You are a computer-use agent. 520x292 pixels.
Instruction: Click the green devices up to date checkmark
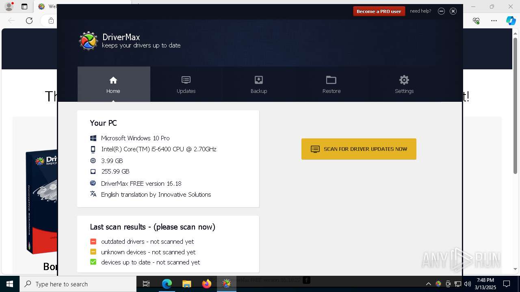point(93,262)
